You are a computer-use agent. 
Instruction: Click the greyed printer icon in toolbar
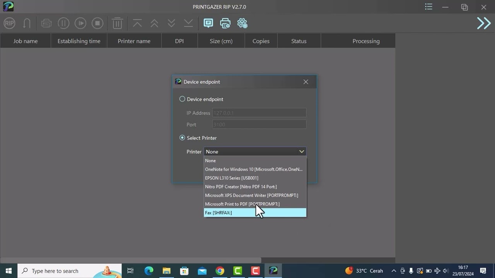(x=46, y=23)
